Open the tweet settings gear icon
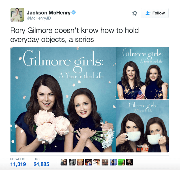This screenshot has height=170, width=180. [x=135, y=13]
